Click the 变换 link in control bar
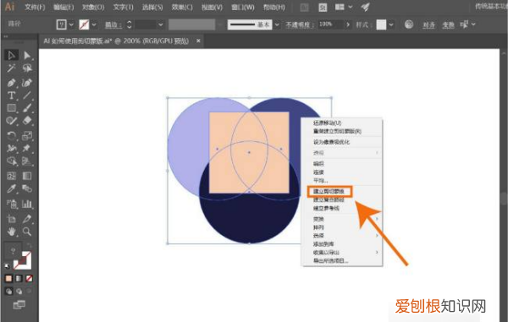Screen dimensions: 508x322 tap(448, 25)
